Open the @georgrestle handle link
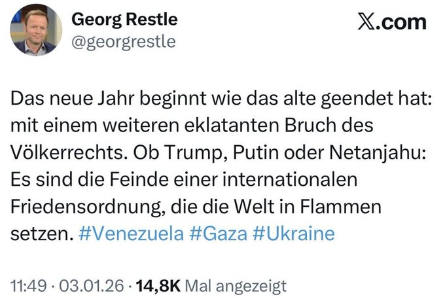Image resolution: width=445 pixels, height=297 pixels. (x=123, y=41)
